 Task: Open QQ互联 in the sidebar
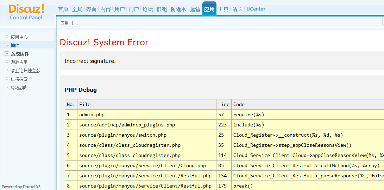(19, 87)
